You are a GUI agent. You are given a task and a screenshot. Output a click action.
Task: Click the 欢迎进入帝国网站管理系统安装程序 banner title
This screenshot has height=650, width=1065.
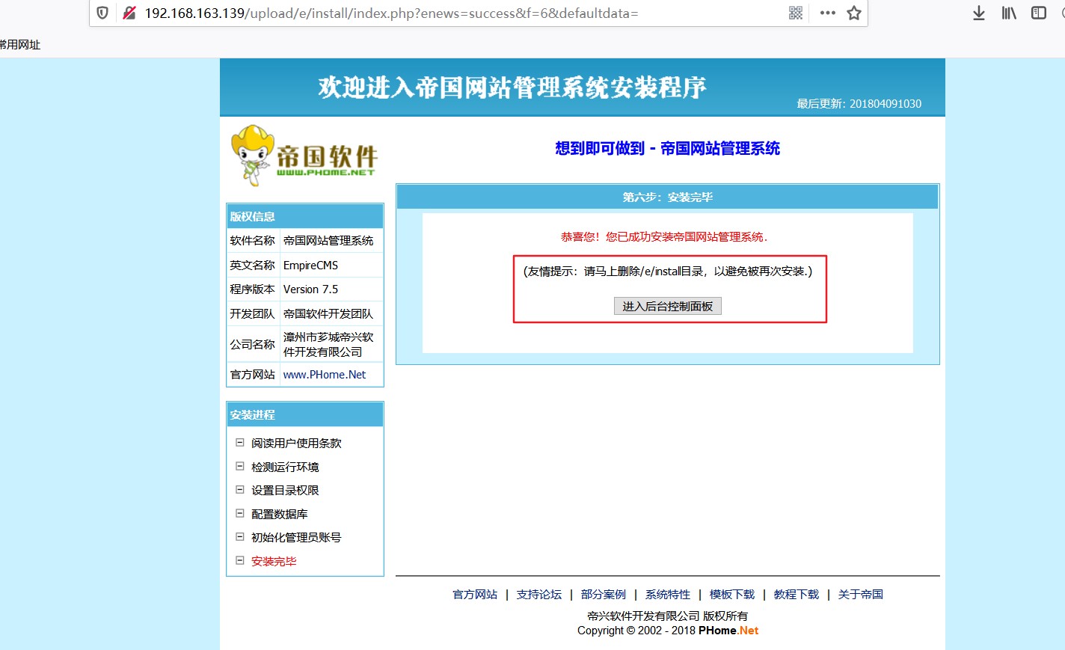pyautogui.click(x=512, y=88)
